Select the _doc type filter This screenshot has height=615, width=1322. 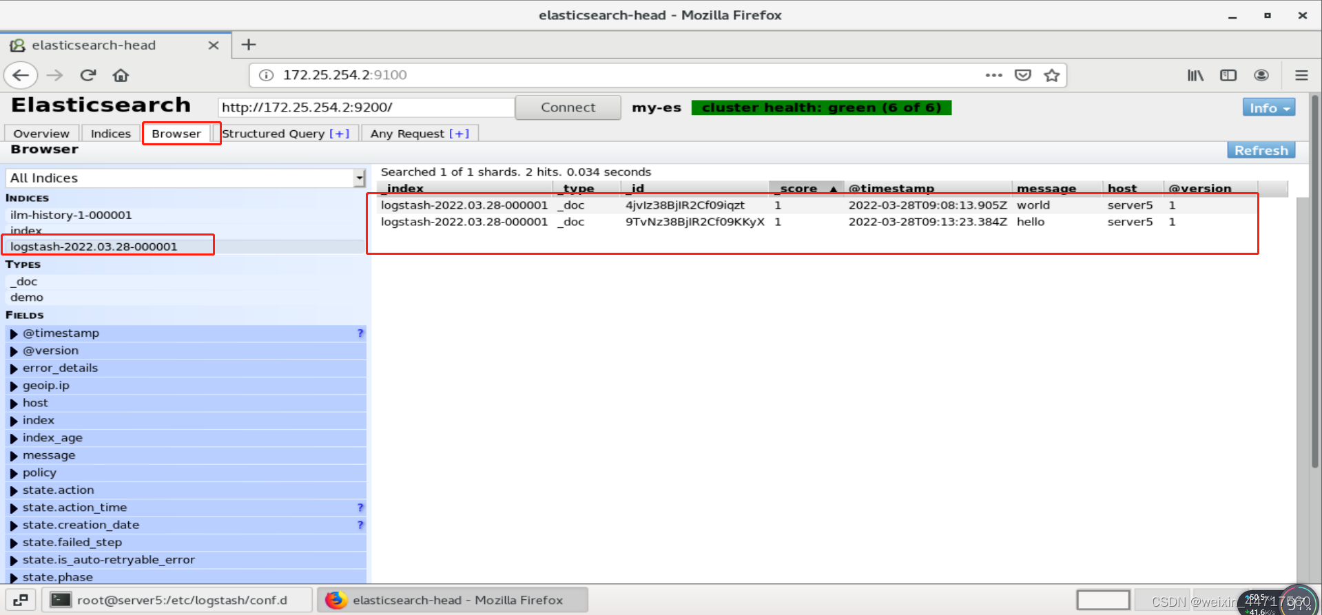[185, 282]
